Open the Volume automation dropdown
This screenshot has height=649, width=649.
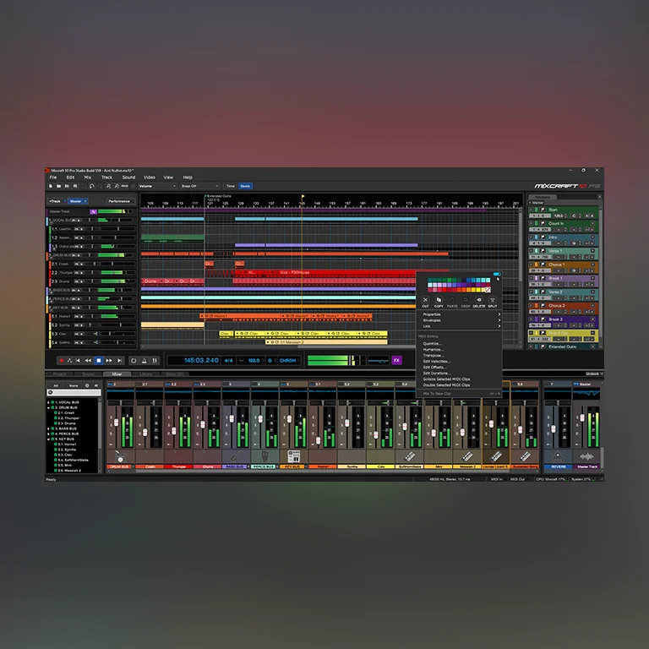coord(156,186)
